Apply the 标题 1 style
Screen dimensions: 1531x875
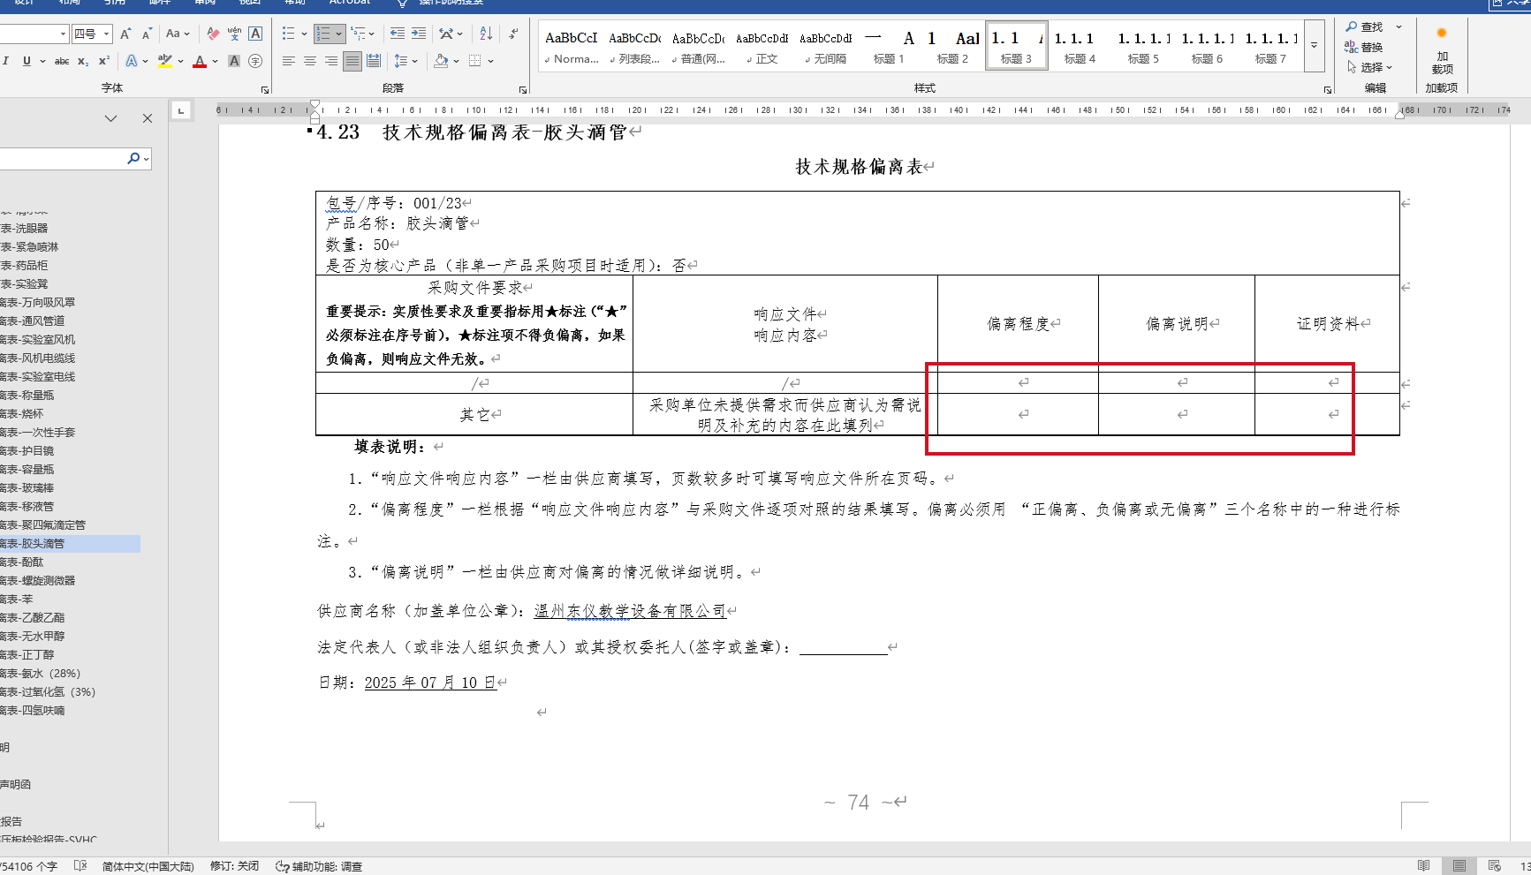(x=889, y=46)
